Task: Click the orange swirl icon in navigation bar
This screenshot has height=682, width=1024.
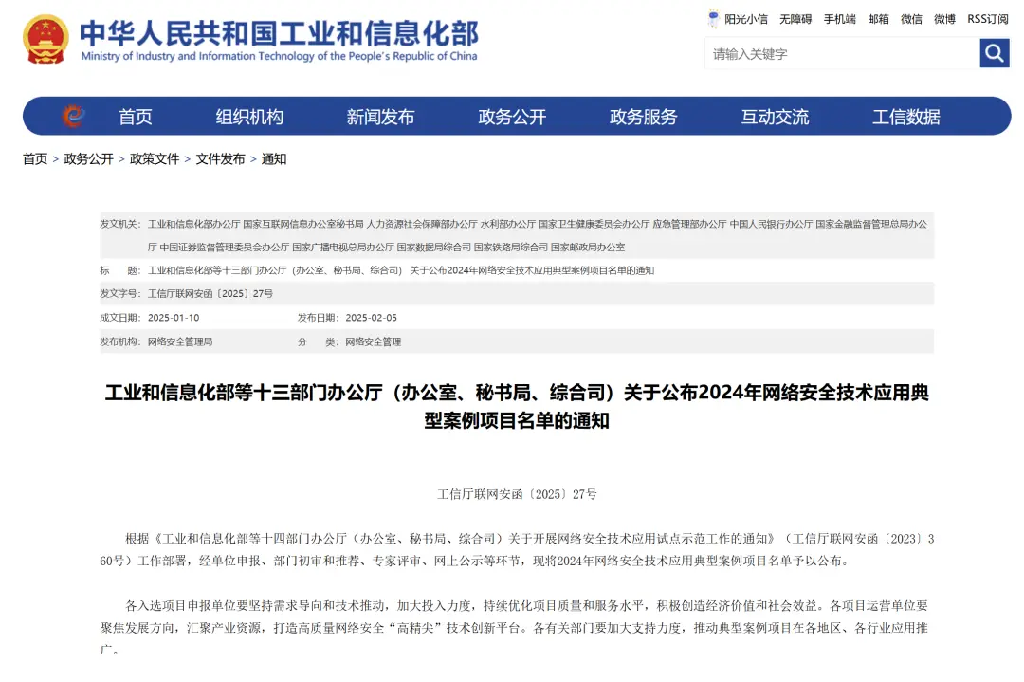Action: click(x=73, y=117)
